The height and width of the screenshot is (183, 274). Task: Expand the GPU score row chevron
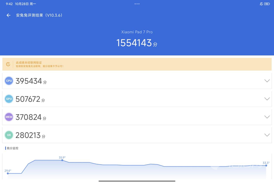267,99
